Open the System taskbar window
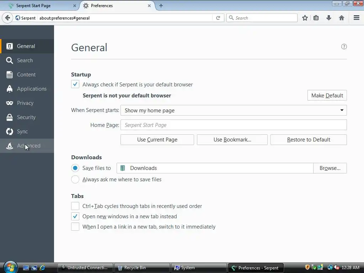364x273 pixels. pyautogui.click(x=199, y=268)
